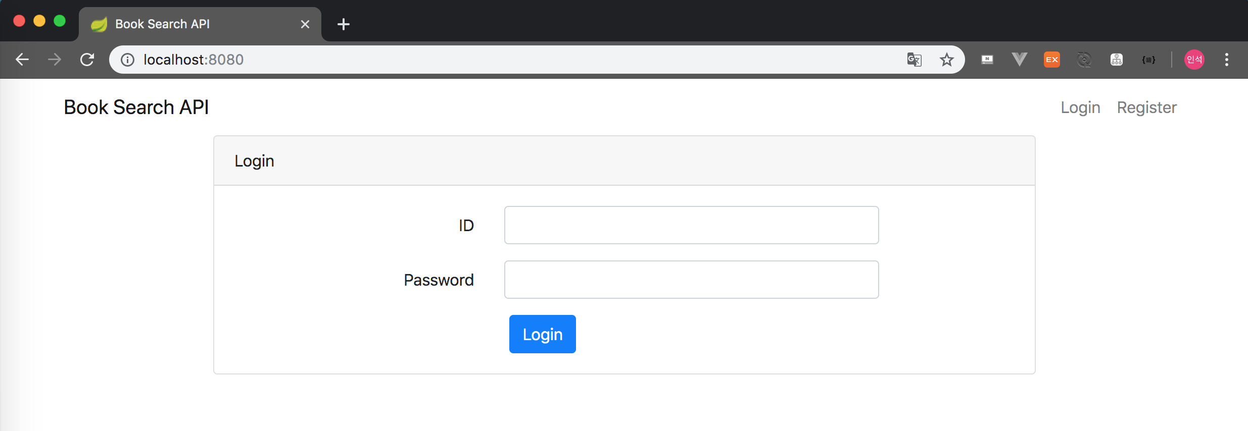The width and height of the screenshot is (1248, 431).
Task: Open the Chrome three-dot menu
Action: [x=1227, y=59]
